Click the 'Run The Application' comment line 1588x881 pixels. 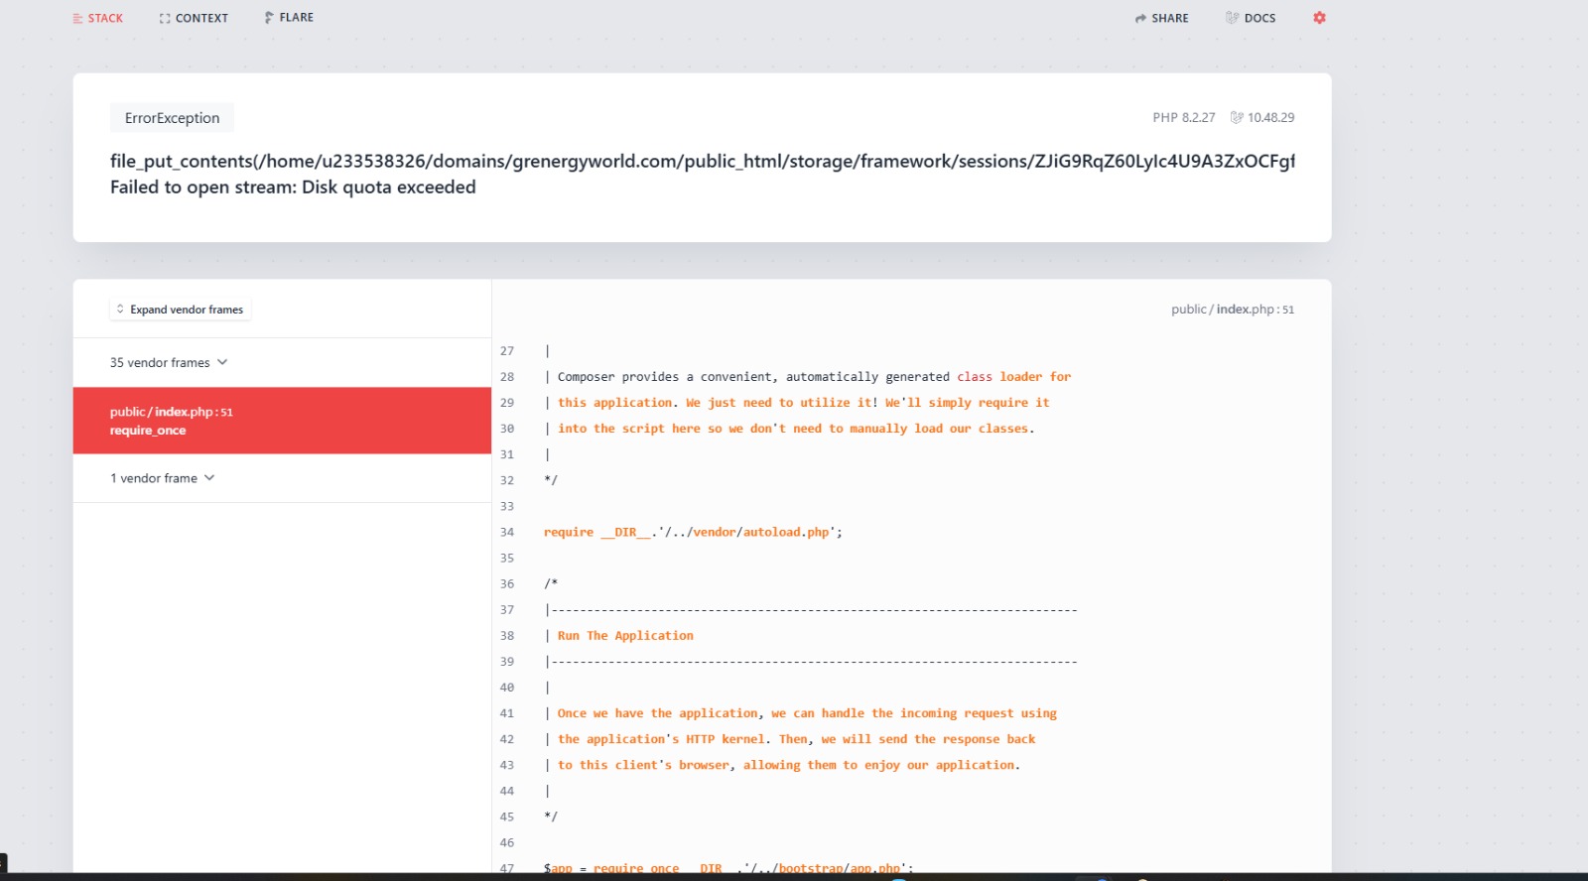click(x=625, y=636)
